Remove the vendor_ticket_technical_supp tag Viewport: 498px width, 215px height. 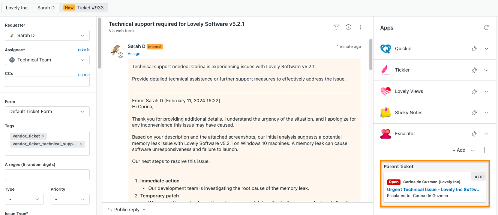coord(81,144)
